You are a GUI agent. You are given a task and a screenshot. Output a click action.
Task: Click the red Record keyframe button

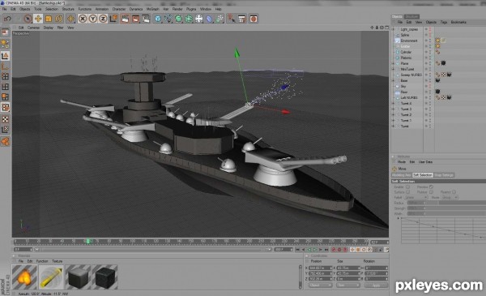click(334, 250)
